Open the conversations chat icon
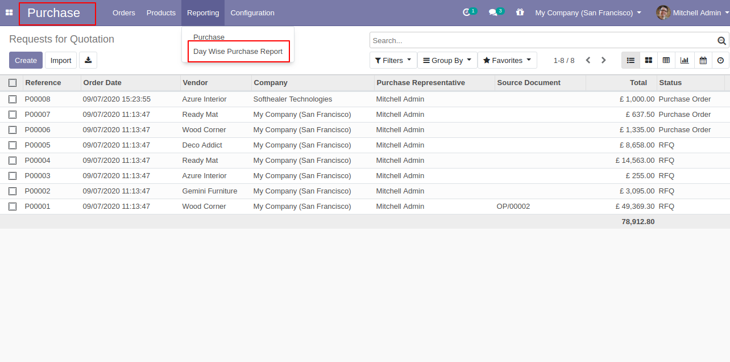Image resolution: width=730 pixels, height=362 pixels. 493,12
